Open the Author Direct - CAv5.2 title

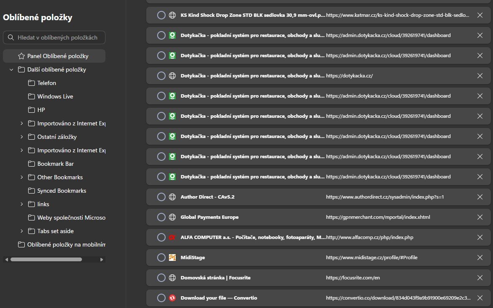[208, 197]
